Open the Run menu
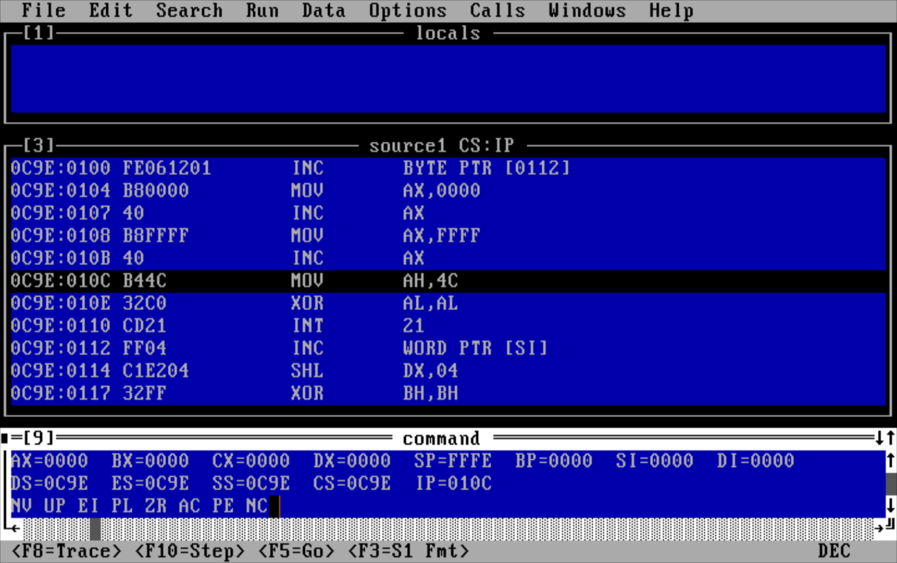The width and height of the screenshot is (897, 563). (x=262, y=10)
